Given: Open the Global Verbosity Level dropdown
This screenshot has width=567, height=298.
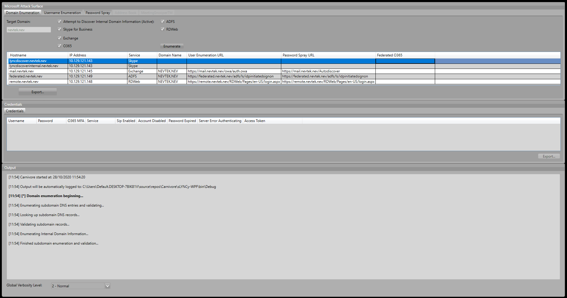Looking at the screenshot, I should point(108,286).
